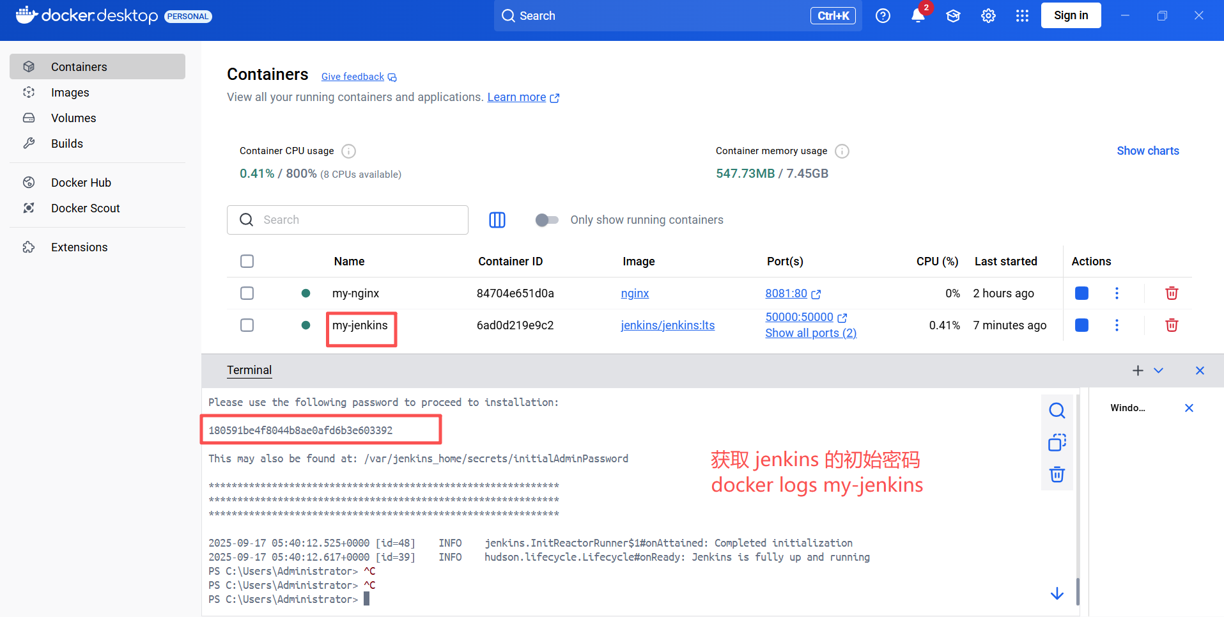Delete the my-nginx container
This screenshot has height=617, width=1224.
[x=1172, y=293]
